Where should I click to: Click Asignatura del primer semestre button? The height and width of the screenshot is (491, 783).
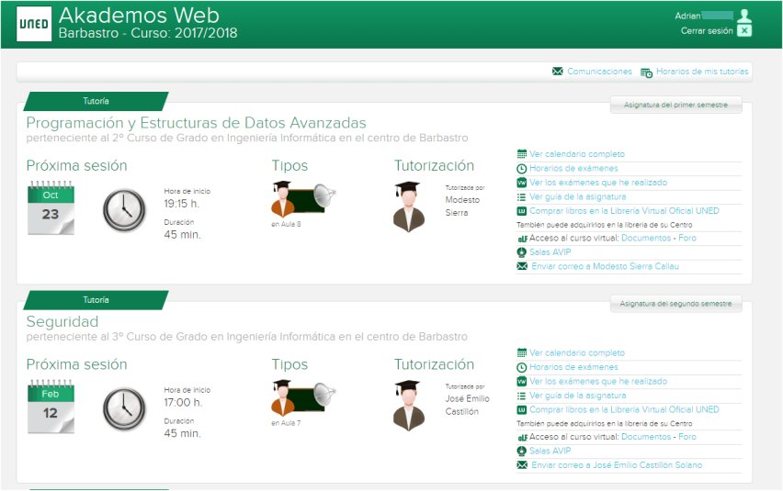(x=675, y=105)
